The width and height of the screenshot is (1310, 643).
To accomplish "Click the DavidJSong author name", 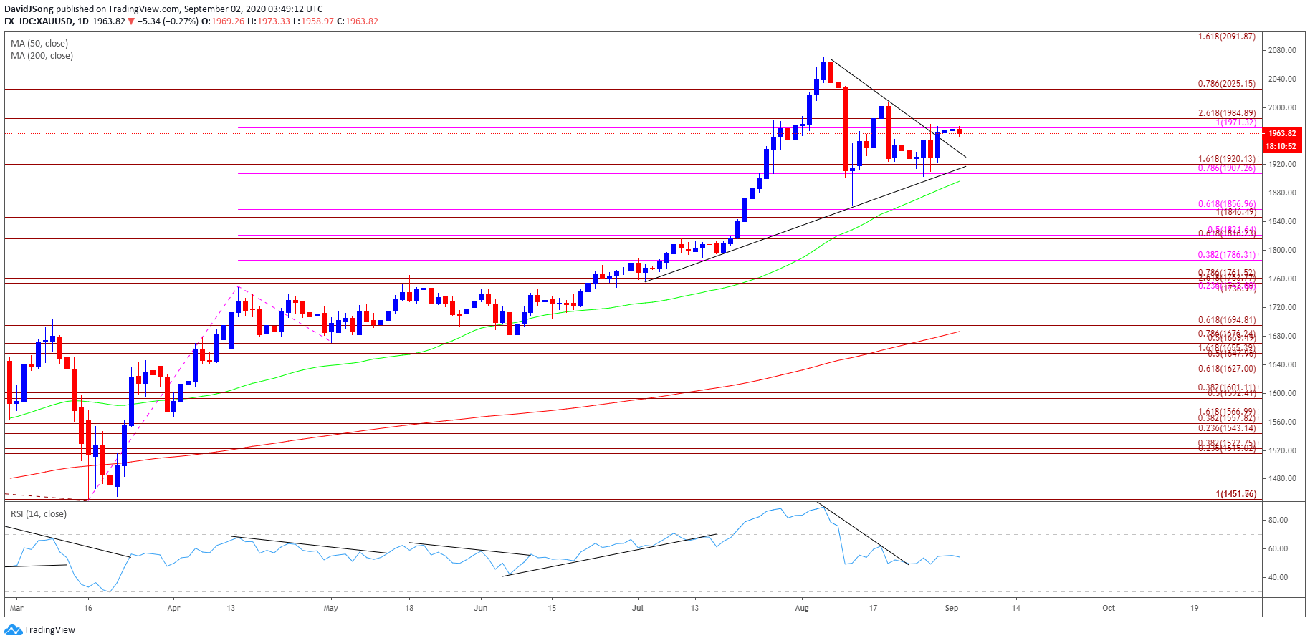I will click(x=28, y=9).
